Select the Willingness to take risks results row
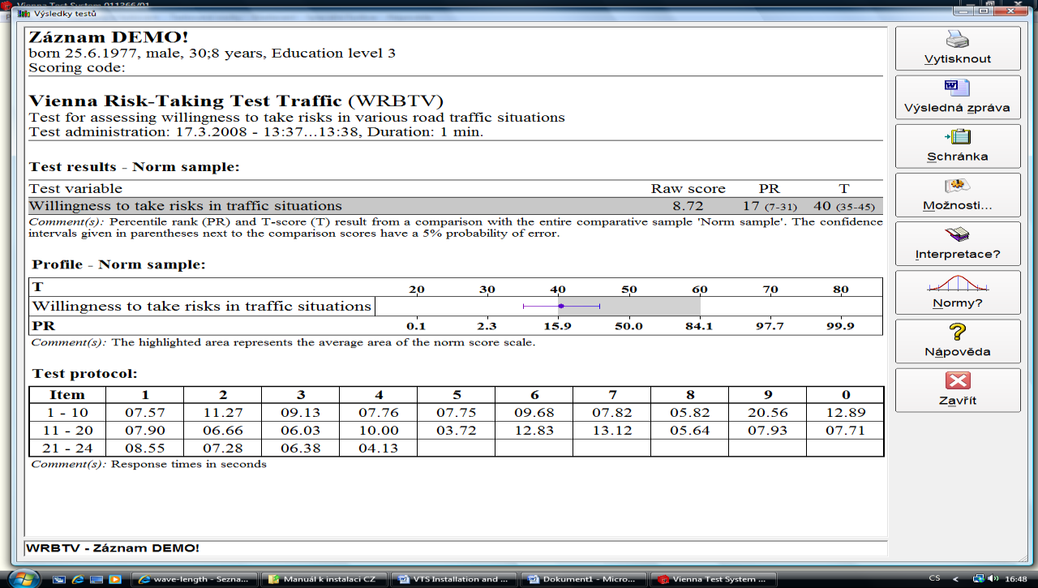Image resolution: width=1038 pixels, height=588 pixels. pyautogui.click(x=455, y=206)
